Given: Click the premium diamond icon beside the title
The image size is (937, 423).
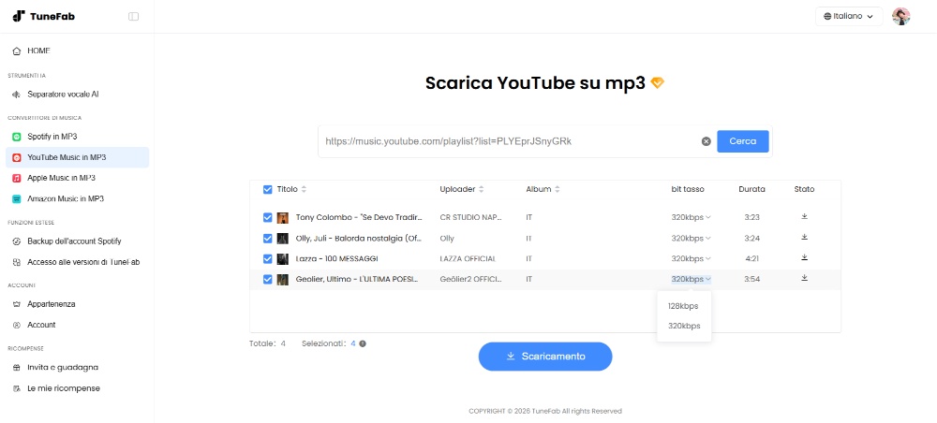Looking at the screenshot, I should coord(658,83).
